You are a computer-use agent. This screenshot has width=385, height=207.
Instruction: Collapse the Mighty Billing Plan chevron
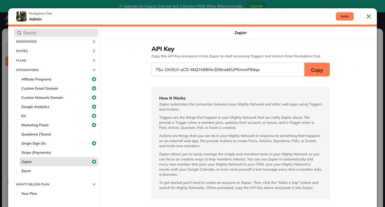94,184
